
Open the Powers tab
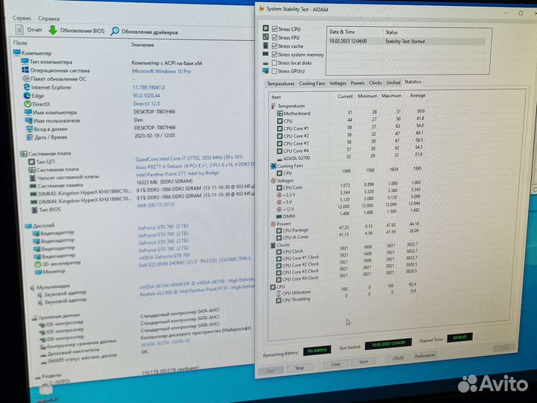point(357,83)
